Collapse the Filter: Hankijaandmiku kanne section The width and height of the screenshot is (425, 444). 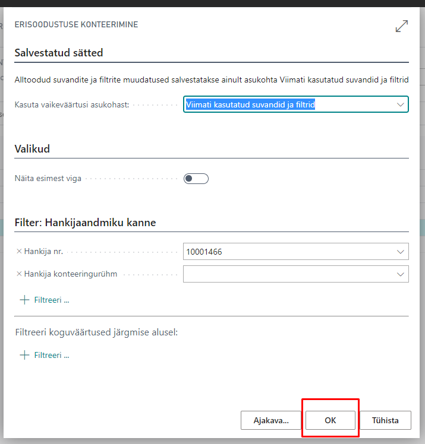85,223
